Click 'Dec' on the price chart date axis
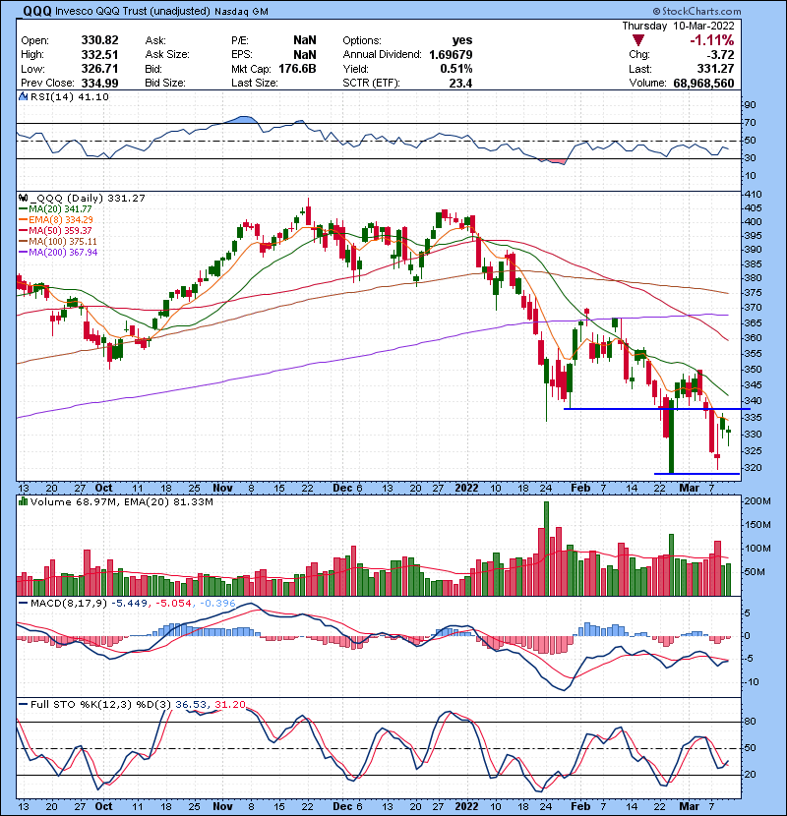Viewport: 787px width, 816px height. click(342, 489)
